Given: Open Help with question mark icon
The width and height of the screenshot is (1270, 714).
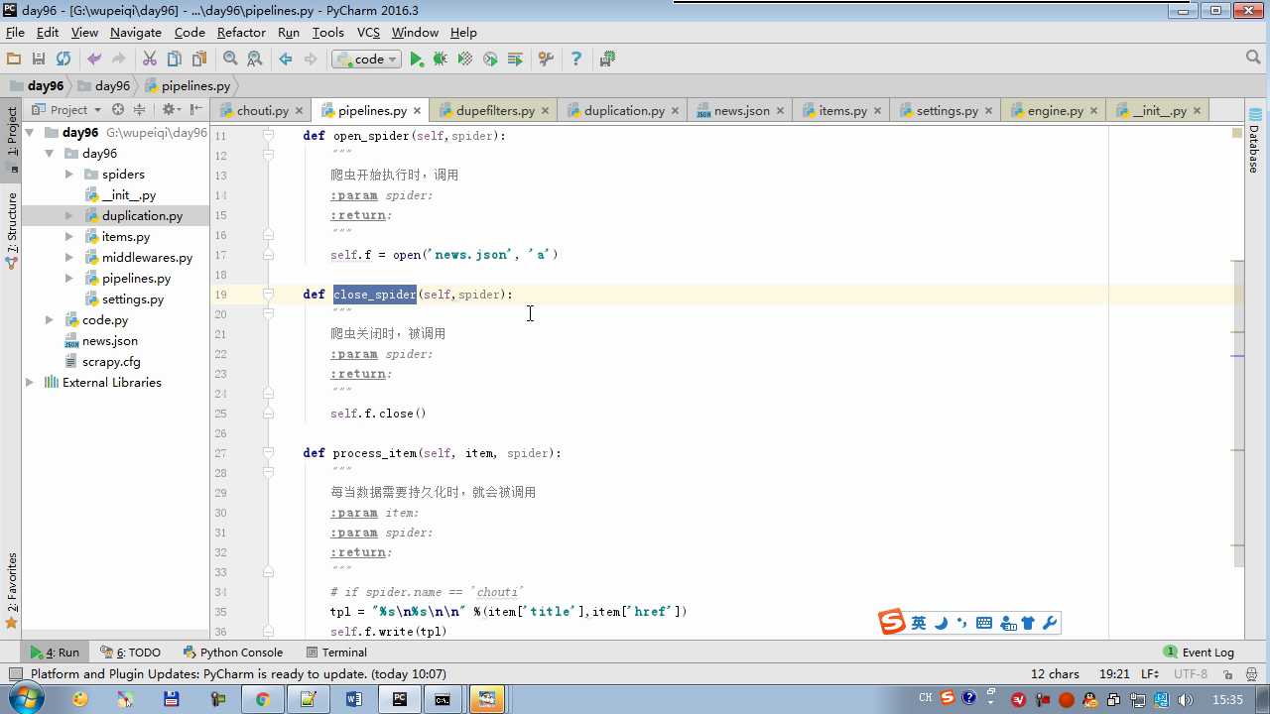Looking at the screenshot, I should click(576, 59).
